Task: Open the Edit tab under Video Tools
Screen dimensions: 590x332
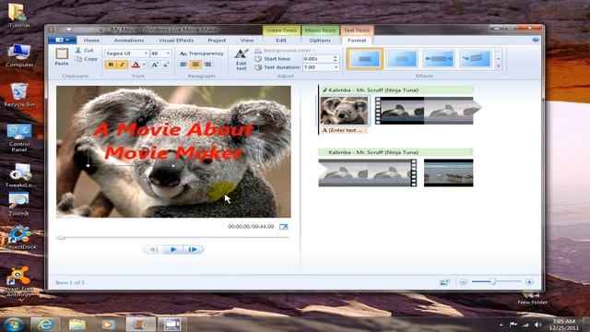Action: coord(281,41)
